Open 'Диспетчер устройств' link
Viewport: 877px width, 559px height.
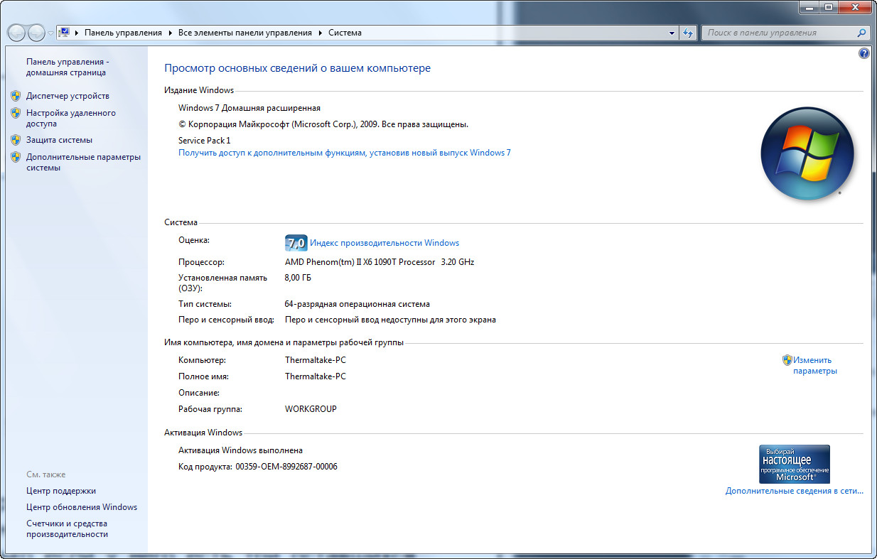click(68, 96)
